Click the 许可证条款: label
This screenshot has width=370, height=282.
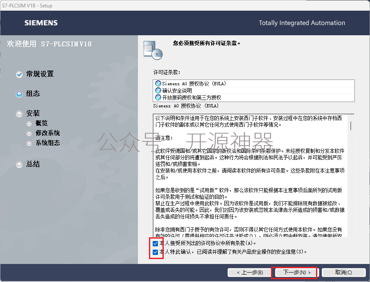point(167,72)
